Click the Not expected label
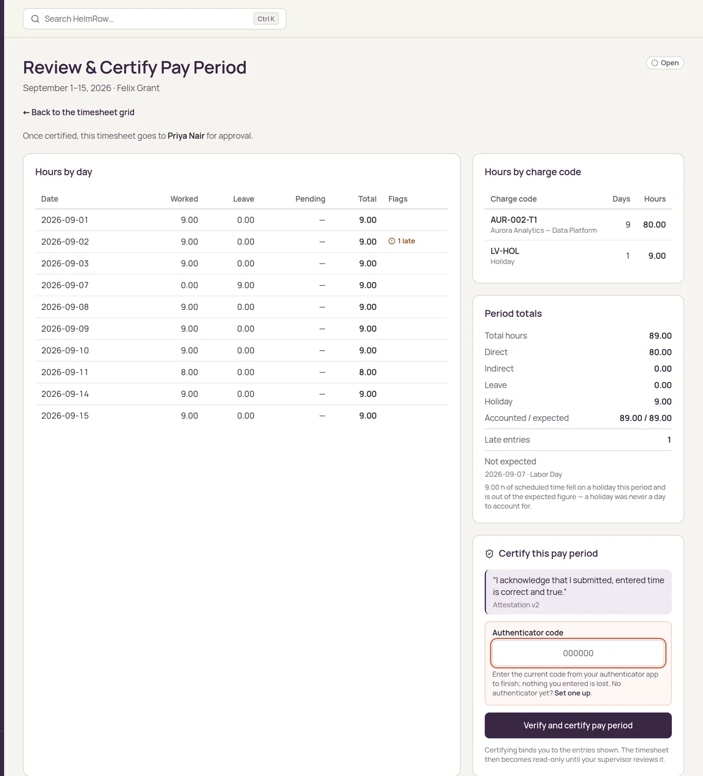703x776 pixels. pos(510,461)
